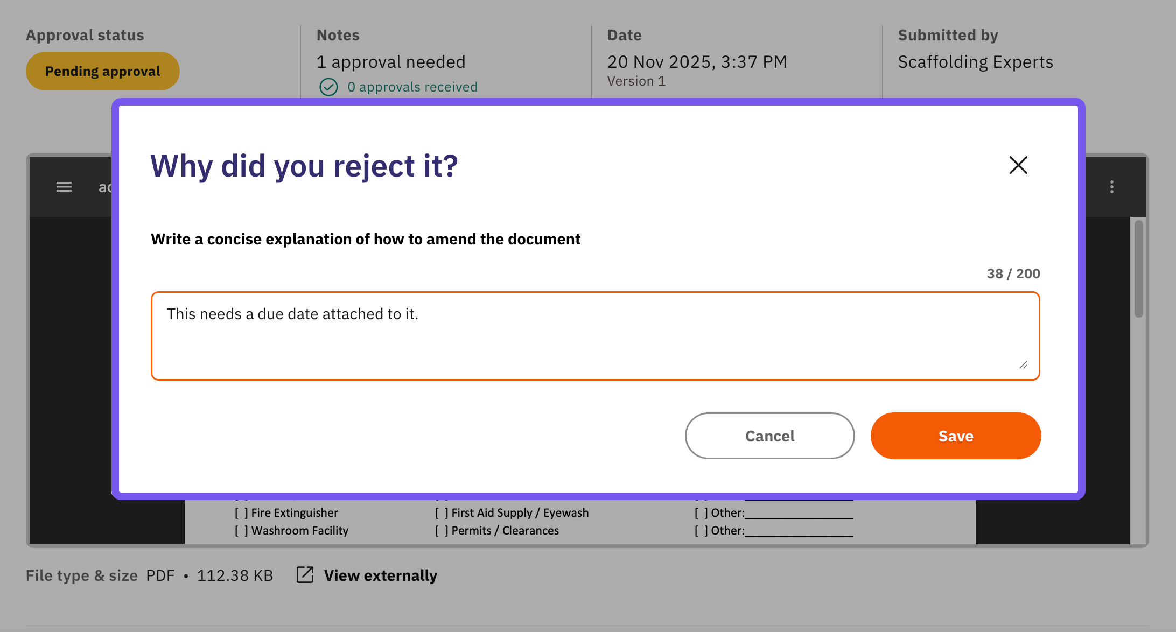Click the Pending approval status badge
This screenshot has width=1176, height=632.
pos(103,71)
